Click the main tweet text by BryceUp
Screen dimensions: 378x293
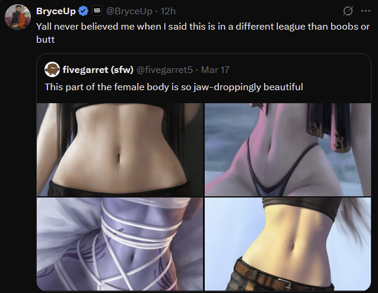(203, 33)
